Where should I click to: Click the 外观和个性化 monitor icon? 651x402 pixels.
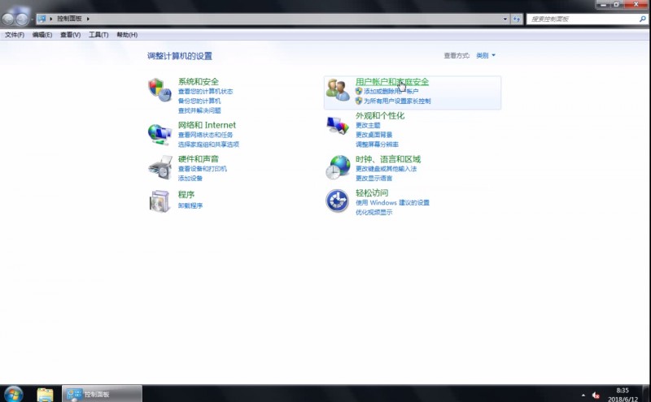point(338,125)
